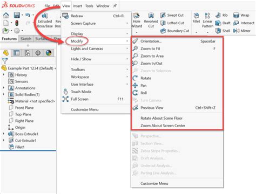Switch to the Sketch tab
The height and width of the screenshot is (194, 256).
(26, 39)
